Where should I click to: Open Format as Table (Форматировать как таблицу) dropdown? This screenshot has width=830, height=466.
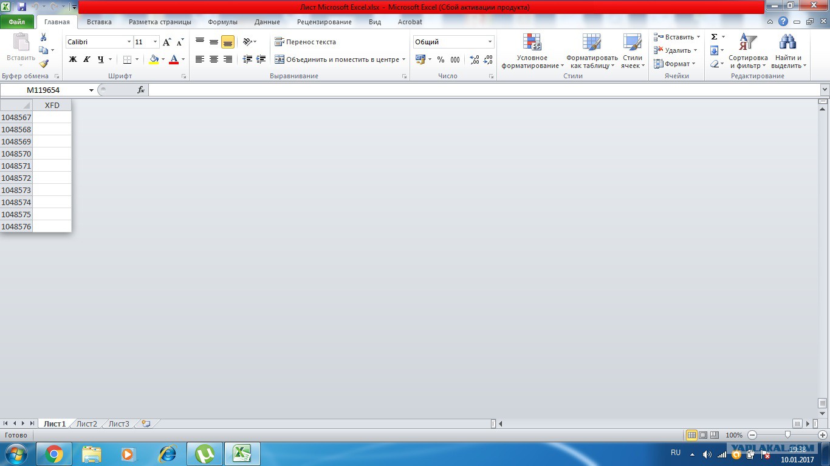point(592,51)
